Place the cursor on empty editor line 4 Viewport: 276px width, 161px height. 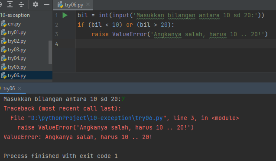pos(175,44)
